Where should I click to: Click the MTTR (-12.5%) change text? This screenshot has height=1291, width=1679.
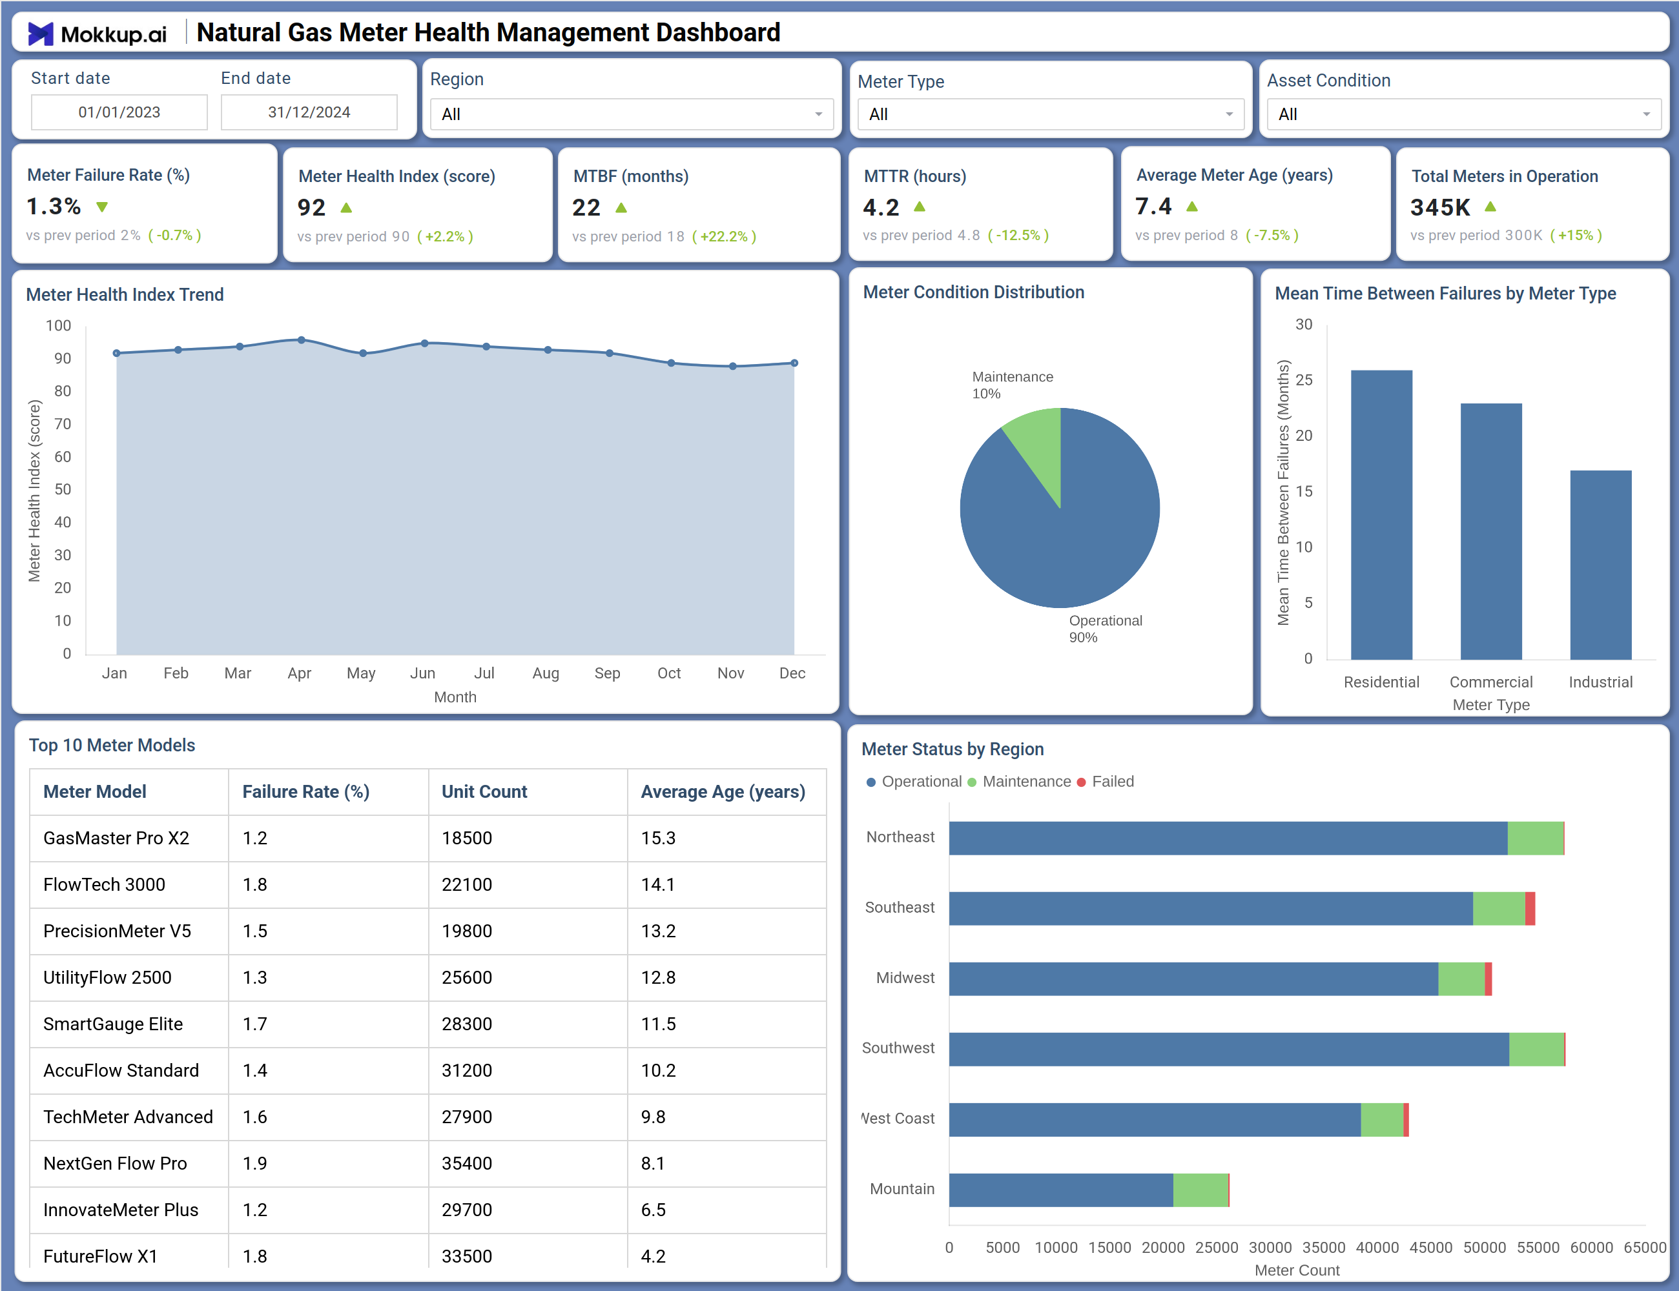[1018, 235]
